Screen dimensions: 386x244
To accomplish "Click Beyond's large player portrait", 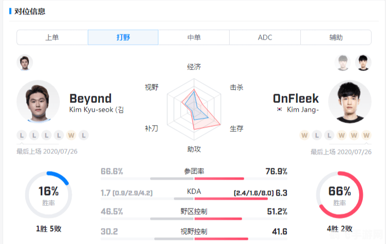I will [38, 101].
